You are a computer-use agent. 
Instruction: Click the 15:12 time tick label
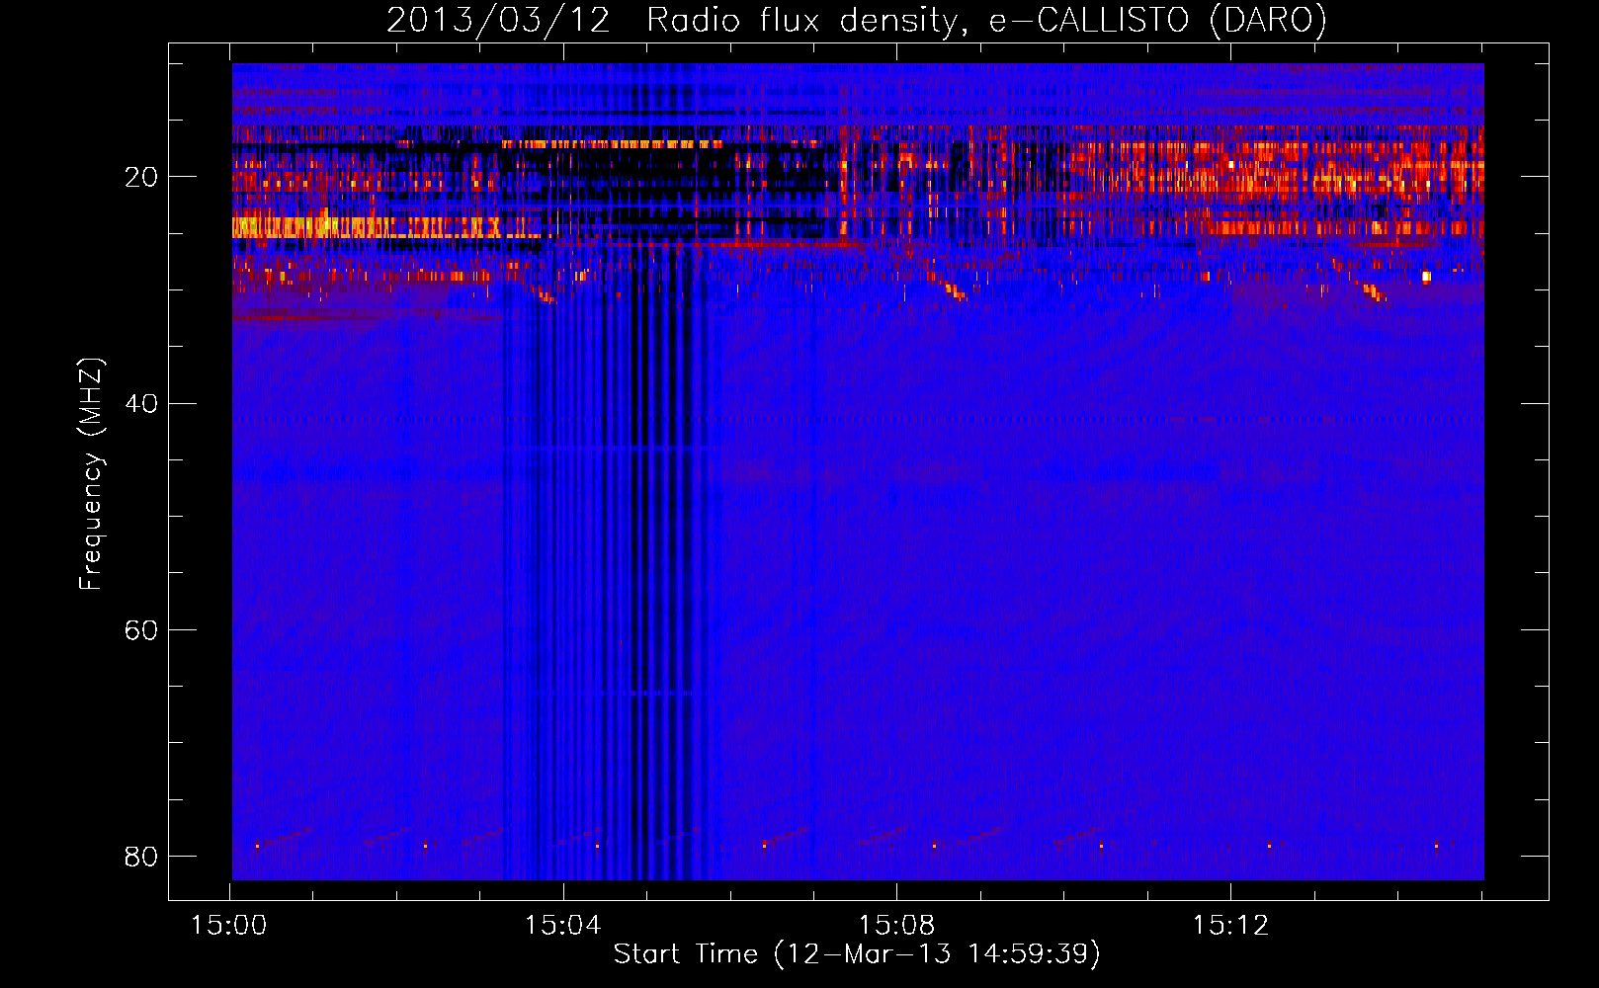(x=1230, y=925)
